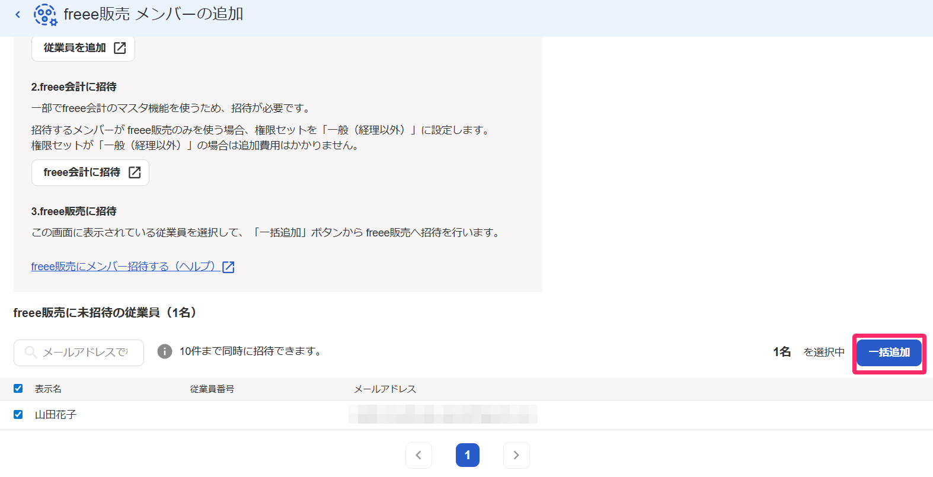This screenshot has height=477, width=933.
Task: Go back using the header chevron arrow
Action: point(18,14)
